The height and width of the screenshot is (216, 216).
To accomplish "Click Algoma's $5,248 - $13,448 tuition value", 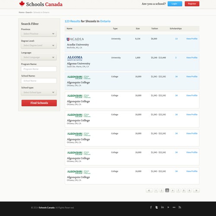I will point(159,57).
